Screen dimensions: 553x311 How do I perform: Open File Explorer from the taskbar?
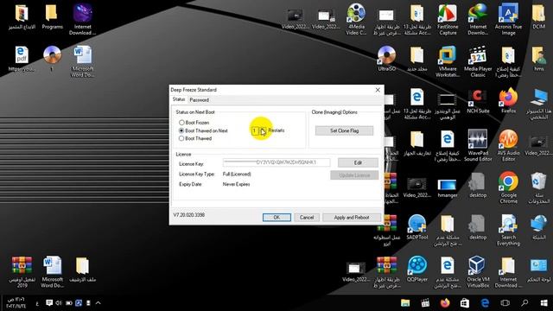[405, 303]
